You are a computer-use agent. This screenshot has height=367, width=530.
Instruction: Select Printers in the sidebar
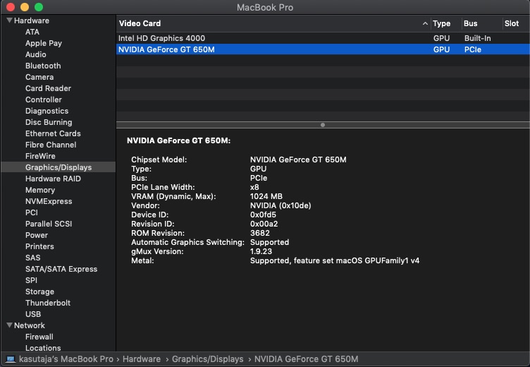39,246
